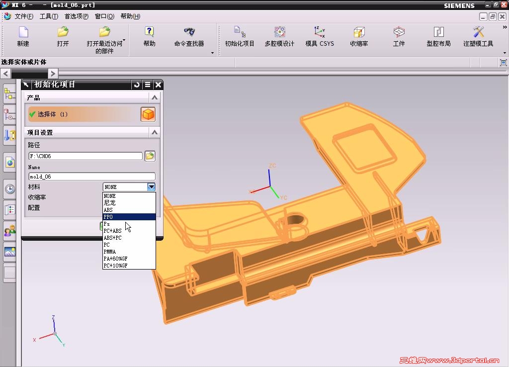The height and width of the screenshot is (367, 509).
Task: Click the 初始化项目 initialize project icon
Action: (240, 32)
